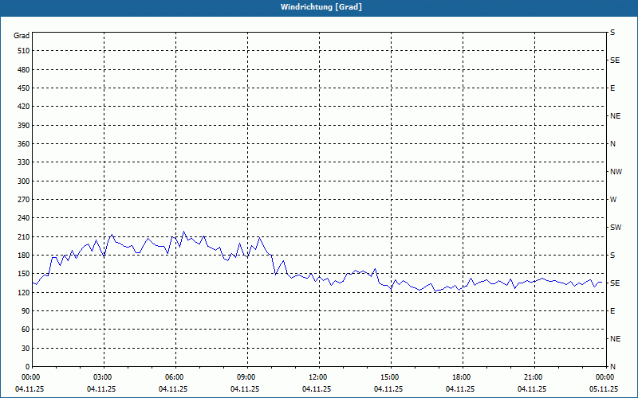638x398 pixels.
Task: Click the y-axis value 390
Action: [x=24, y=126]
